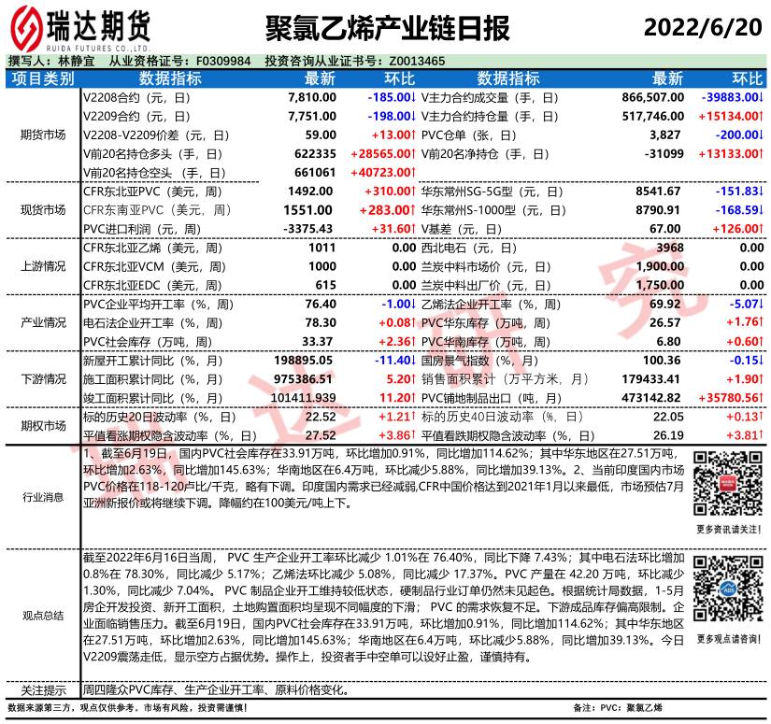
Task: Click the 观点总结 section label
Action: point(41,615)
